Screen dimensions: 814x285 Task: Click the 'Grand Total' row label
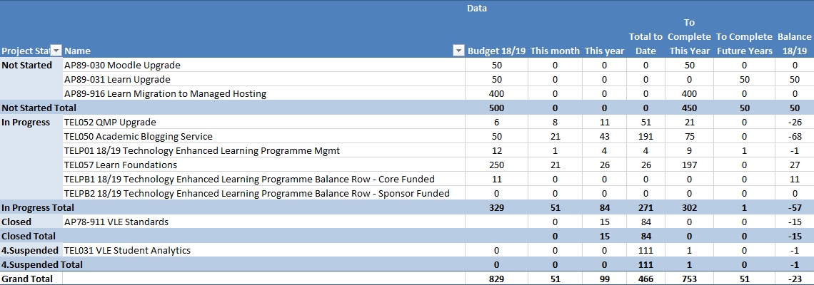click(26, 279)
